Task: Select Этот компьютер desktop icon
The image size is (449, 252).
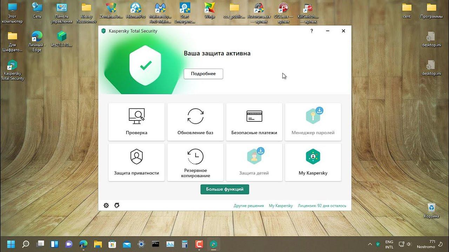Action: (x=12, y=13)
